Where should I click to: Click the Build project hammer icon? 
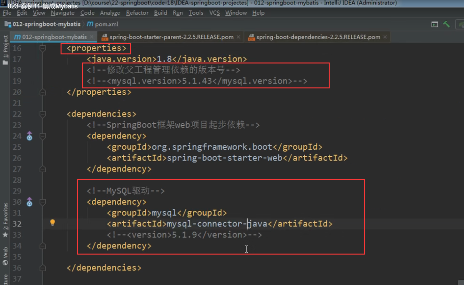(447, 24)
